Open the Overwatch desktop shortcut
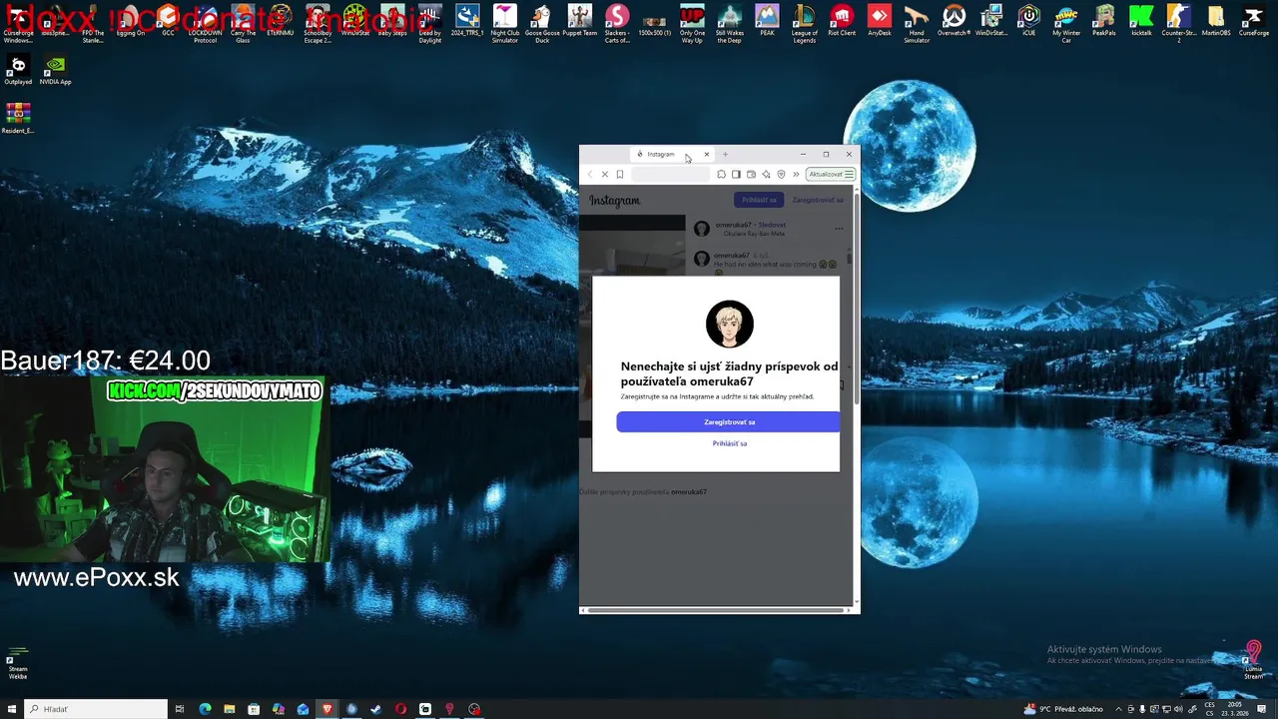 coord(955,22)
